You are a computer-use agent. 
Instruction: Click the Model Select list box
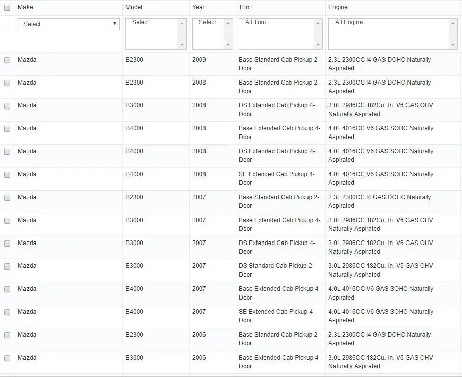(x=156, y=34)
